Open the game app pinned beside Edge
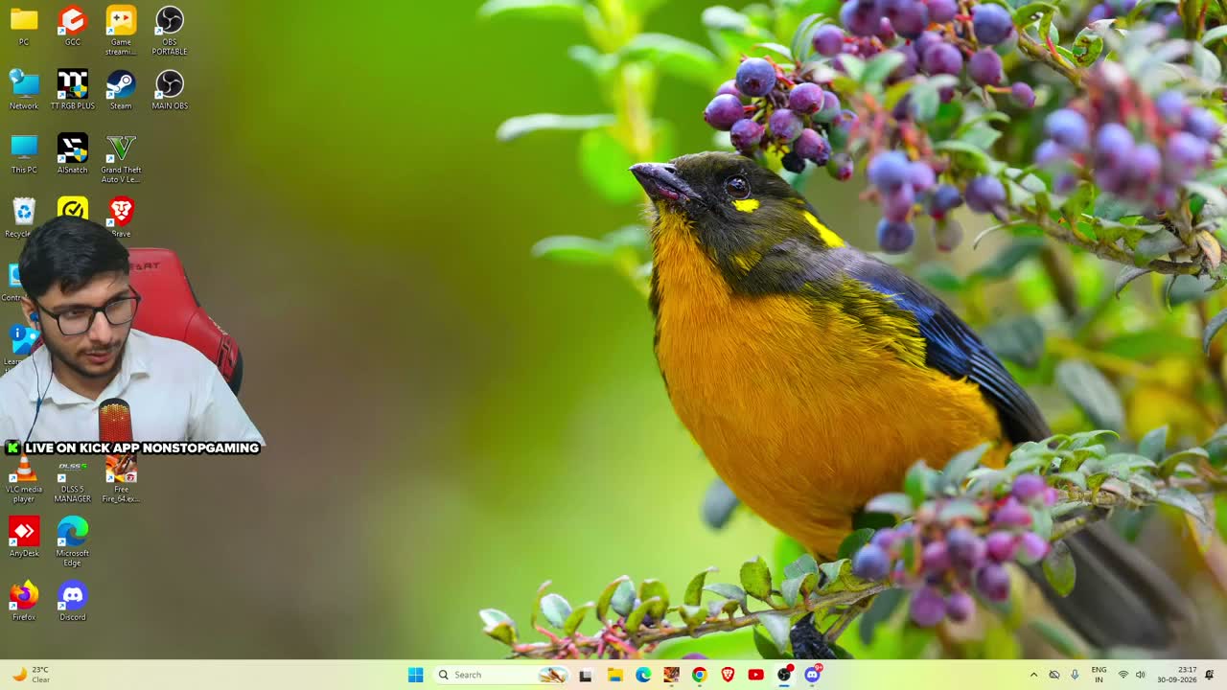Image resolution: width=1227 pixels, height=690 pixels. [671, 675]
